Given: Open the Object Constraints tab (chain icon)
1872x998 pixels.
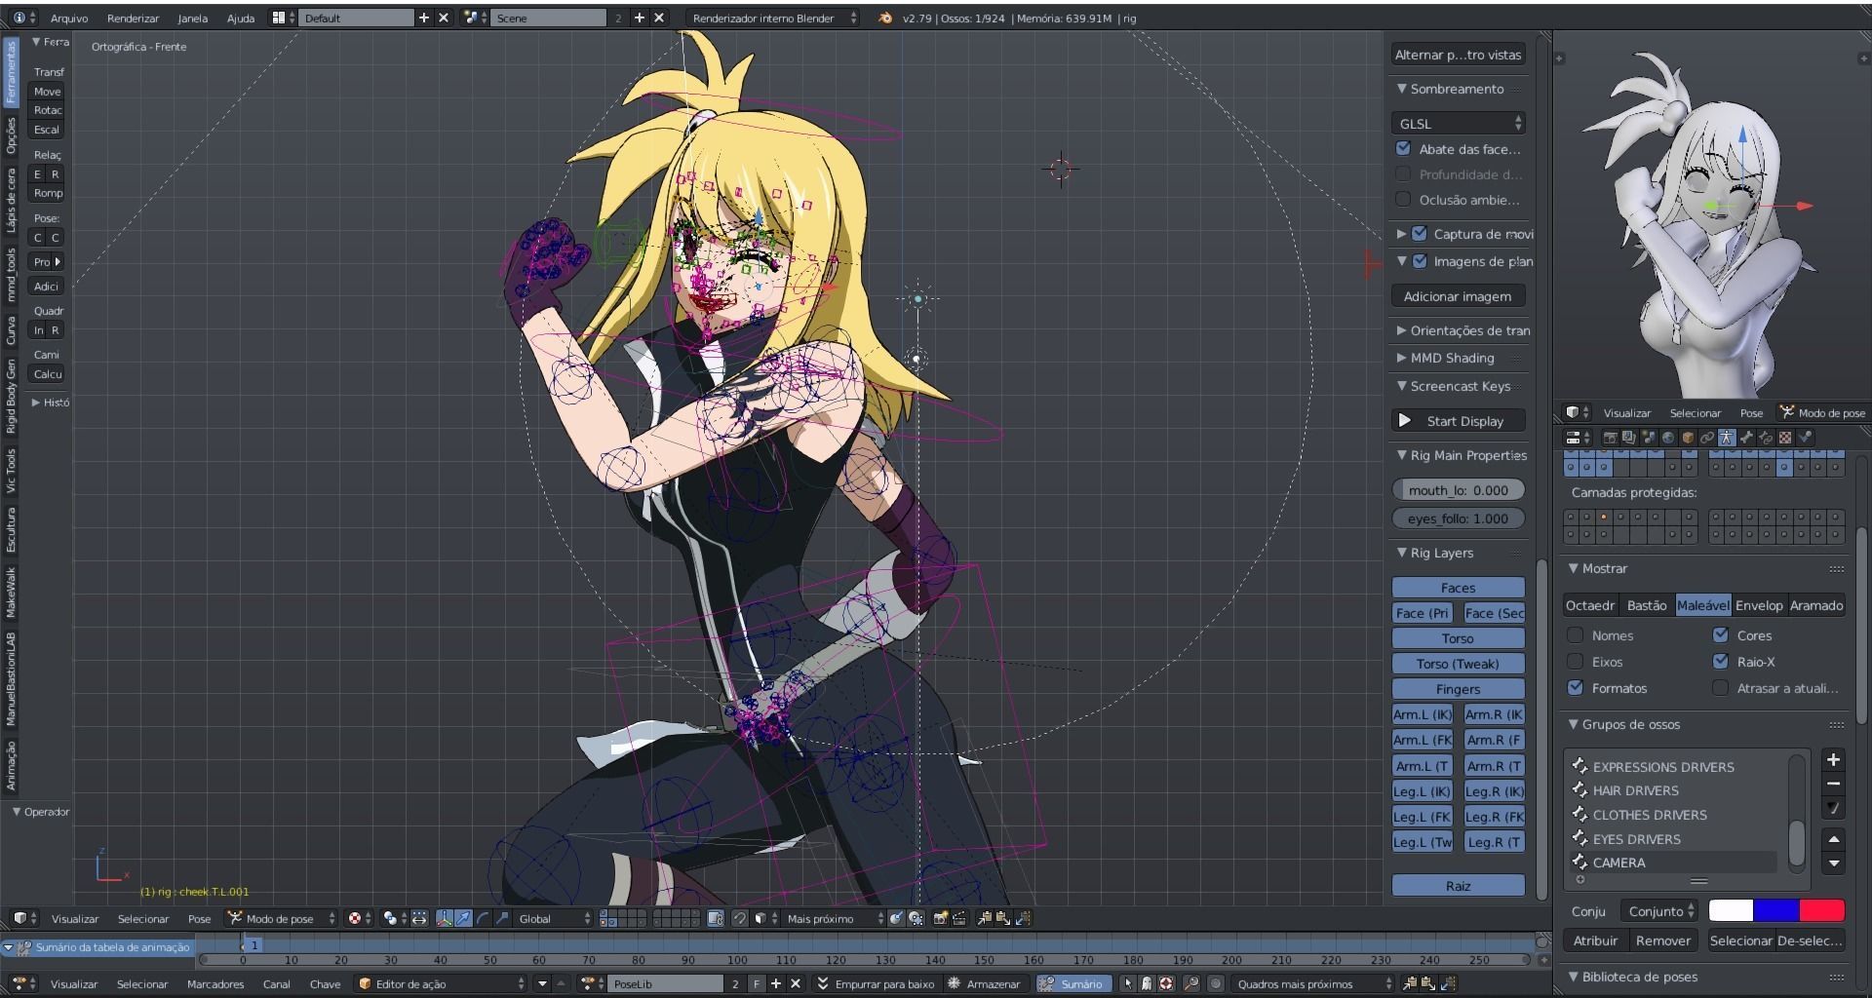Looking at the screenshot, I should click(1707, 438).
